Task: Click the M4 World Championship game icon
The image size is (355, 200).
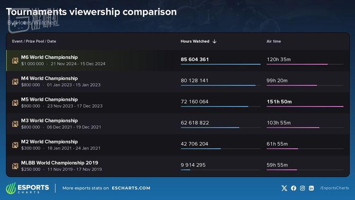Action: (x=15, y=82)
